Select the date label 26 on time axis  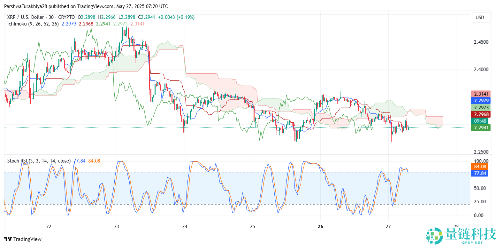click(320, 227)
